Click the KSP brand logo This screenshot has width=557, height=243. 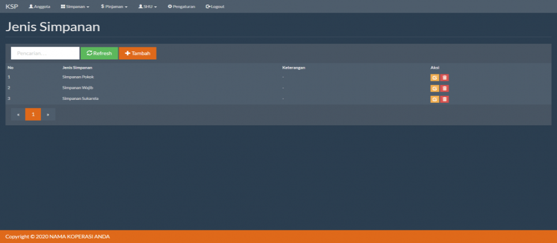coord(12,6)
